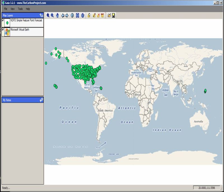
Task: Select the Microsoft Virtual Earth layer name
Action: [20, 29]
